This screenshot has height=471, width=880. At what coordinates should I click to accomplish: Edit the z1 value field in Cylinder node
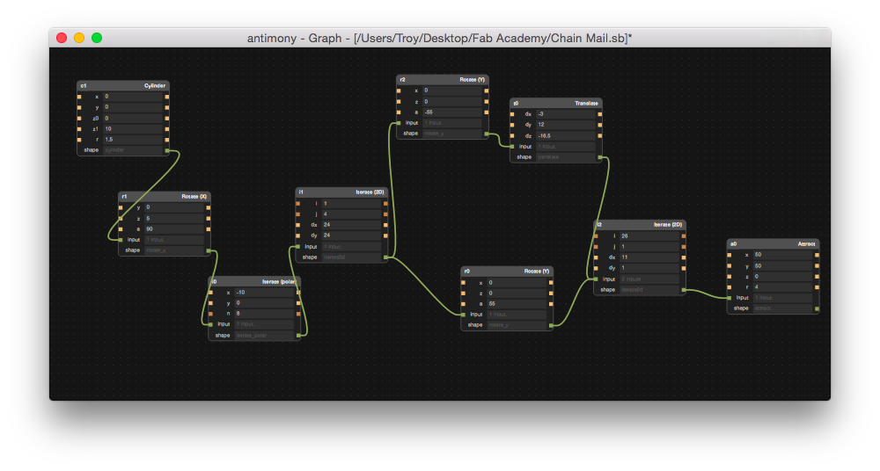tap(133, 129)
